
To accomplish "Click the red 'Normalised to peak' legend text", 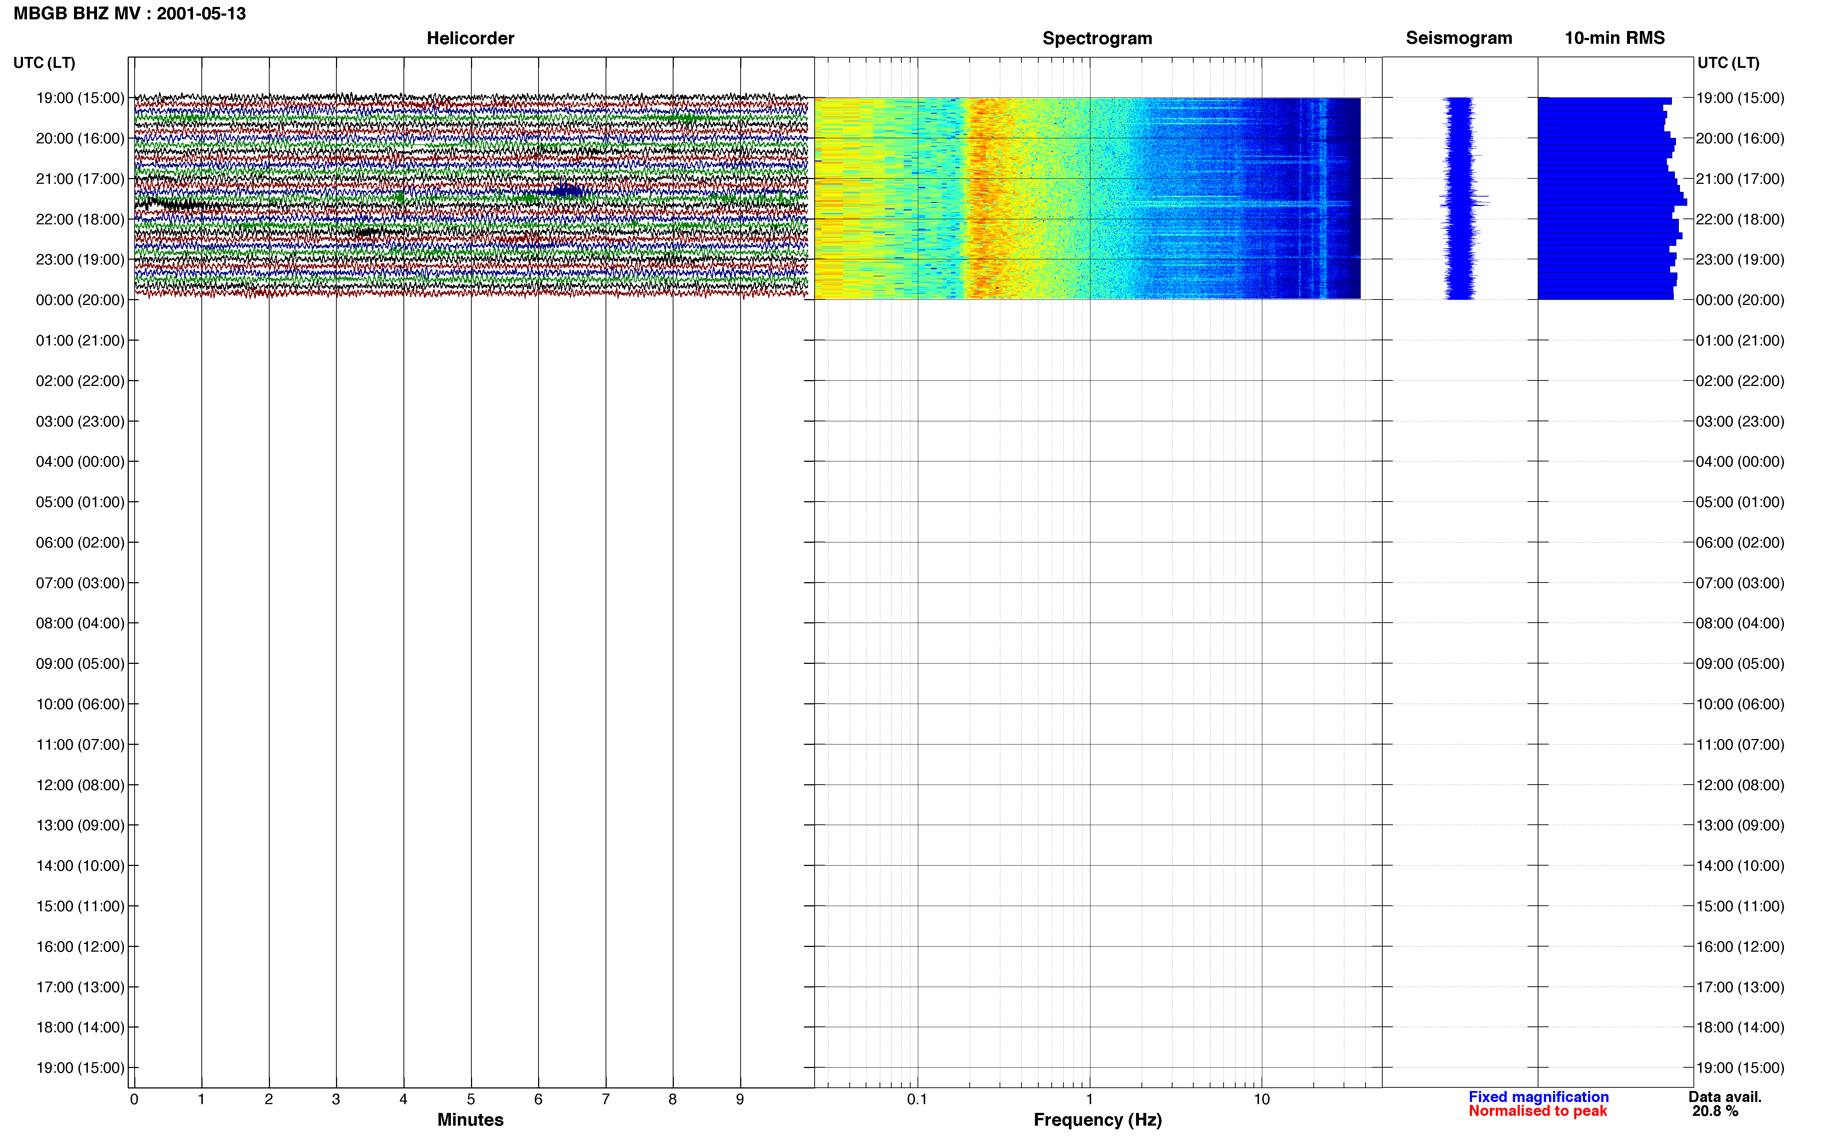I will tap(1537, 1111).
